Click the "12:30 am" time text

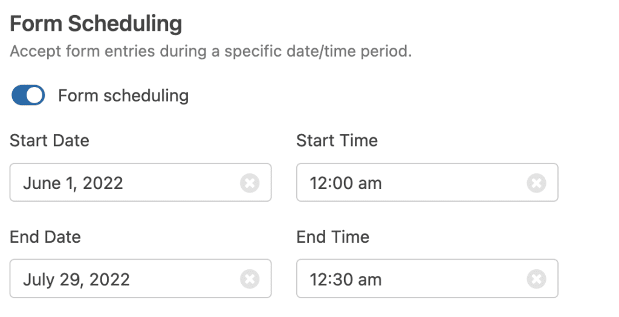pos(346,279)
